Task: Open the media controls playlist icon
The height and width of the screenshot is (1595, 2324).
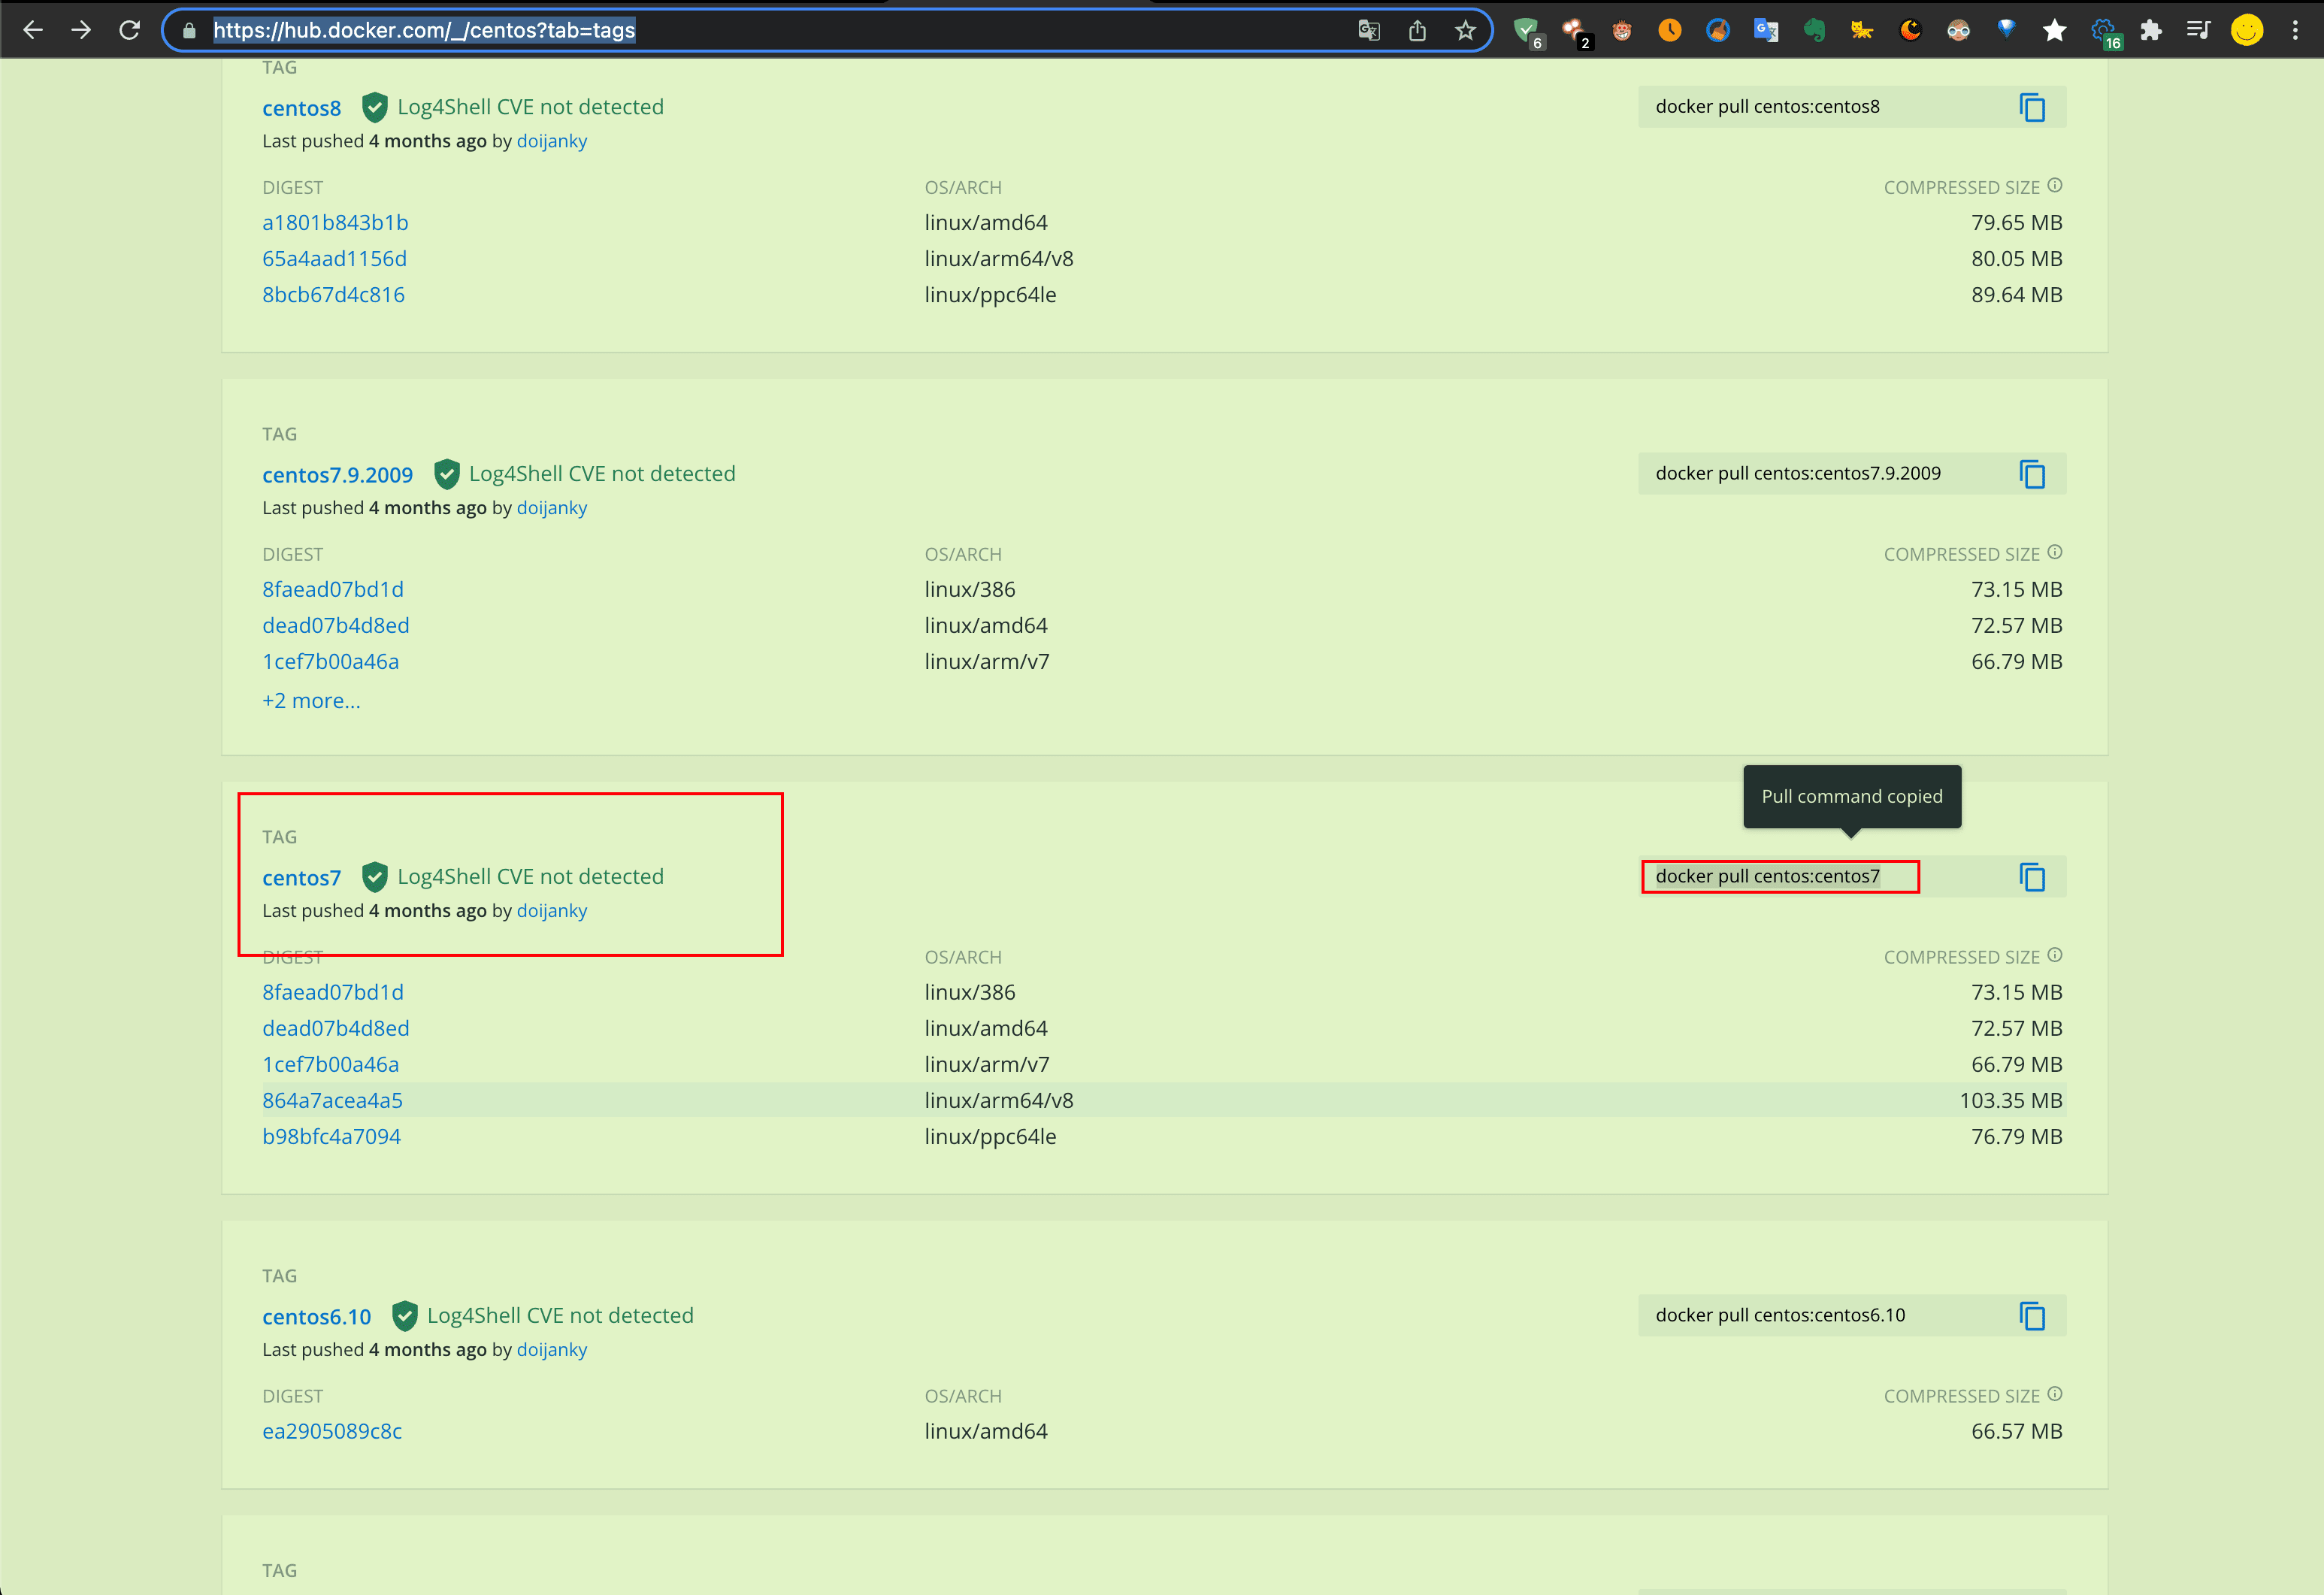Action: click(x=2198, y=30)
